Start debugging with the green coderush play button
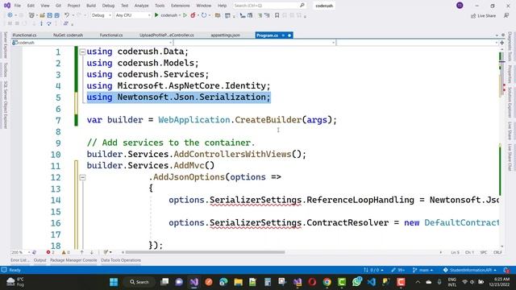Image resolution: width=516 pixels, height=290 pixels. (x=156, y=15)
